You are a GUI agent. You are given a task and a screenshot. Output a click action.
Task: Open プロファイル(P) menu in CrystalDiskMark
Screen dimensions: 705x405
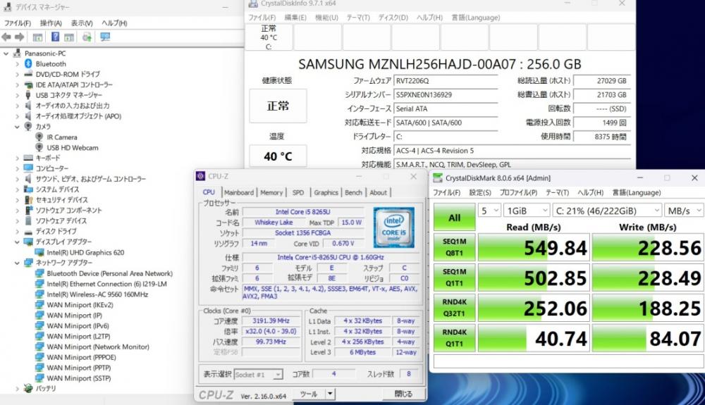pyautogui.click(x=518, y=192)
